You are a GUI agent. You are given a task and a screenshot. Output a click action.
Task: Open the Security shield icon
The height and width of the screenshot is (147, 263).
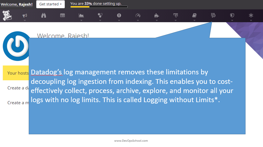coord(232,16)
